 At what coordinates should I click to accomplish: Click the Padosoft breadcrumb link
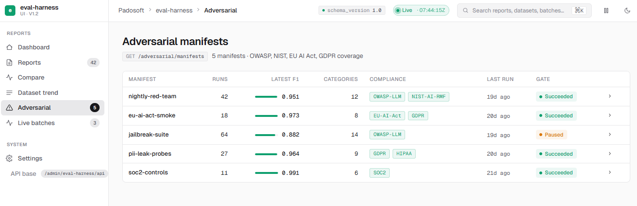pos(131,11)
